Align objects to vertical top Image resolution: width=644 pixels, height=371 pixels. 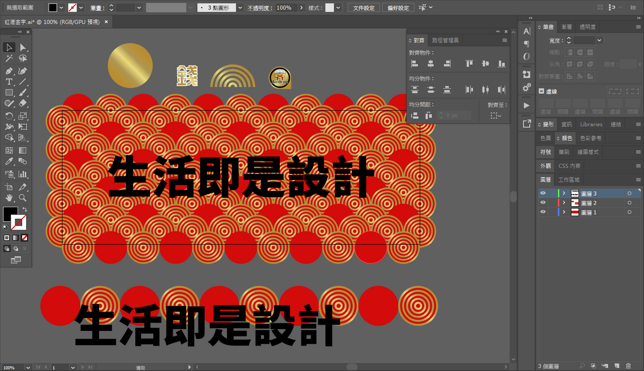click(469, 64)
